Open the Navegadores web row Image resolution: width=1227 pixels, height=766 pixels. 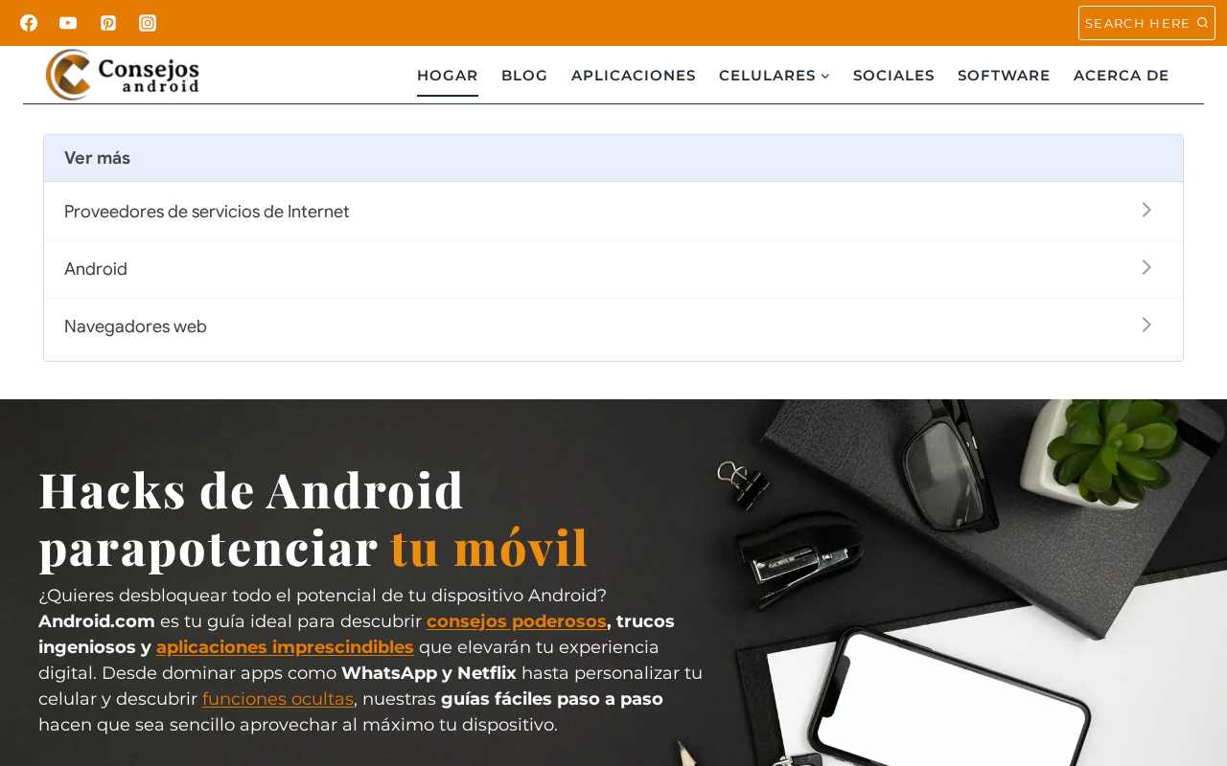(x=613, y=327)
